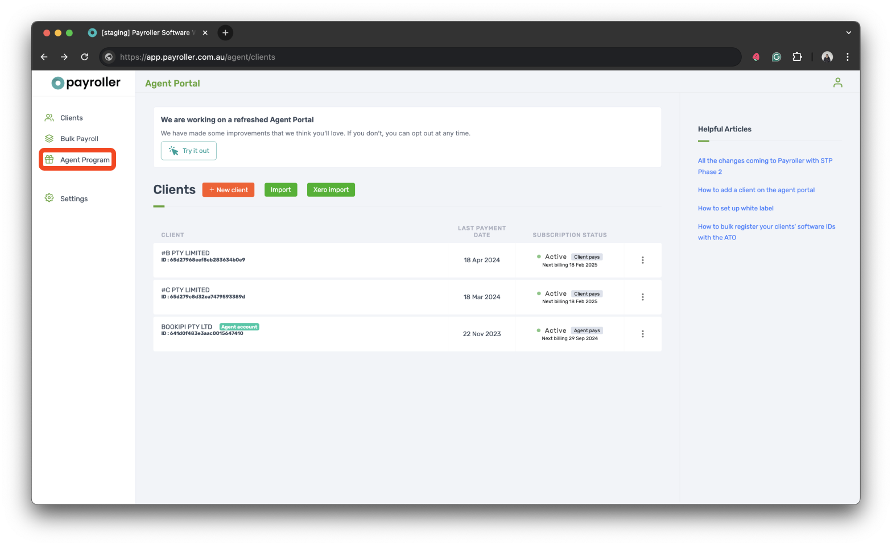Screen dimensions: 892x546
Task: Click Next billing 29 Sep 2024 text
Action: [x=569, y=338]
